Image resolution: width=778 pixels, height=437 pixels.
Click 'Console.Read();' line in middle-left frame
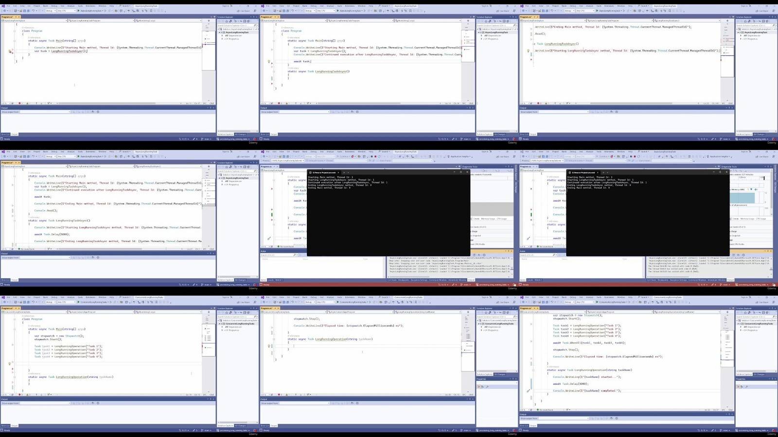[x=46, y=210]
